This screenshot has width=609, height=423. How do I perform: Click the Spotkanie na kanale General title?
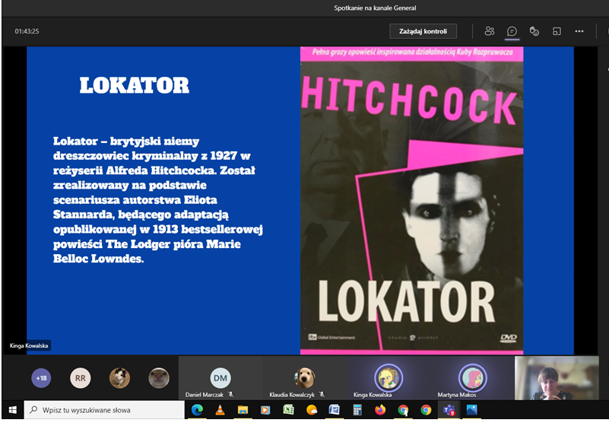point(375,8)
